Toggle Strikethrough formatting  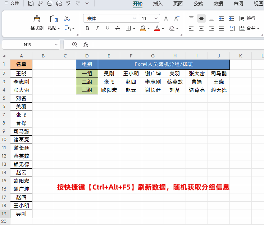(x=118, y=28)
